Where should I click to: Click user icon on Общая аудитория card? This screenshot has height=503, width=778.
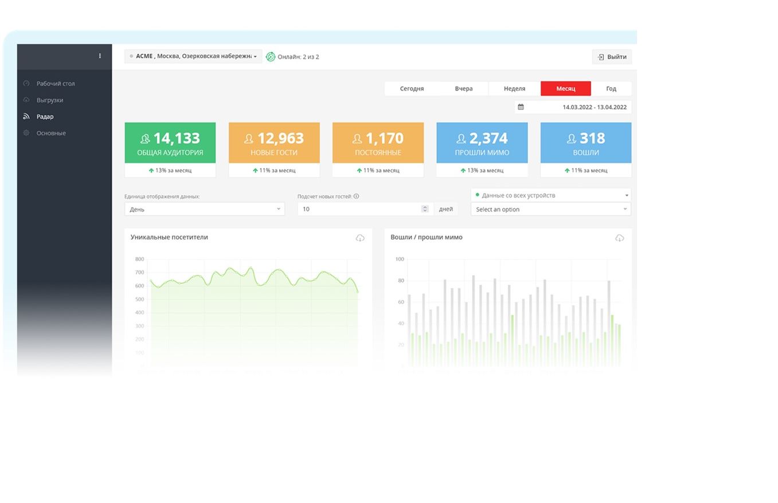click(145, 139)
